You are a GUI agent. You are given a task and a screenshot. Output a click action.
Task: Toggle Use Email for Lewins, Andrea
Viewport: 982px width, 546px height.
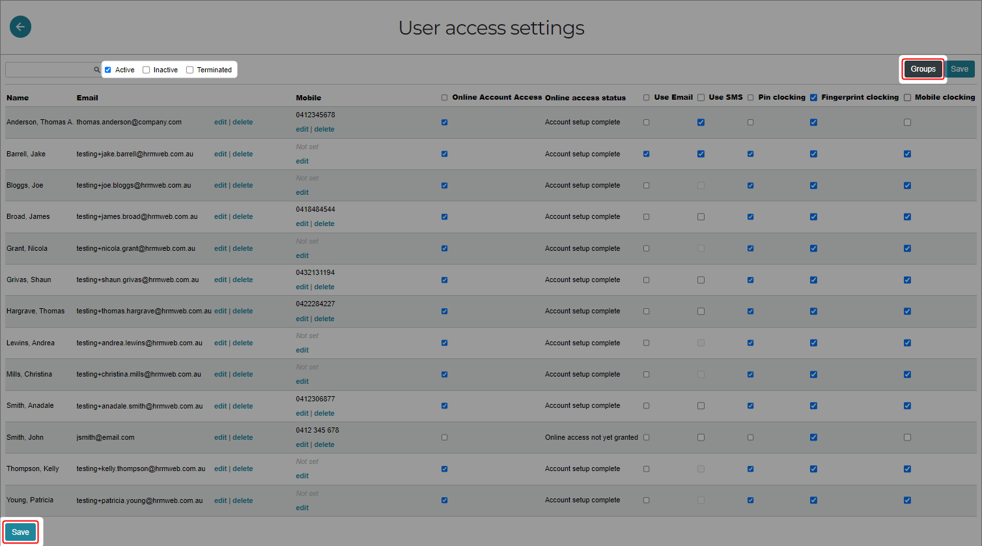tap(646, 343)
